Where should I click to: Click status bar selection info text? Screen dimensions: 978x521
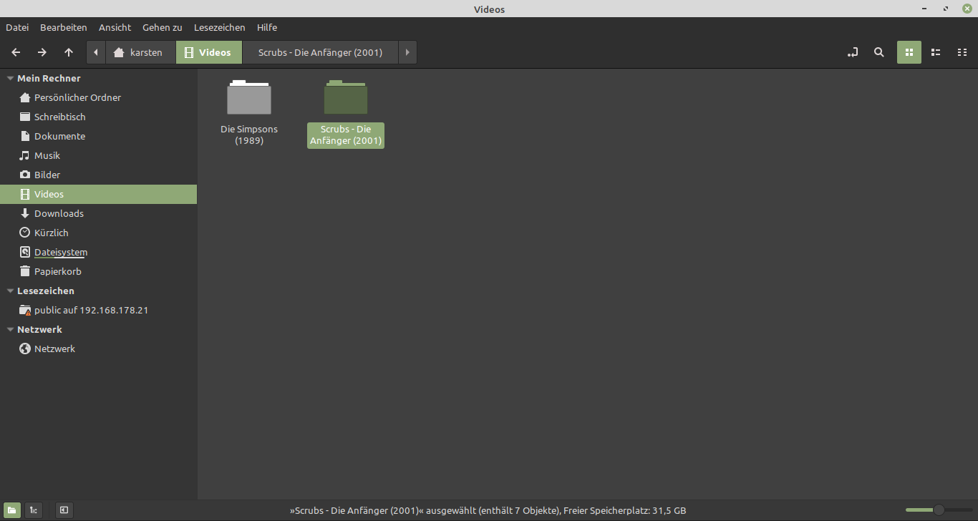point(488,510)
